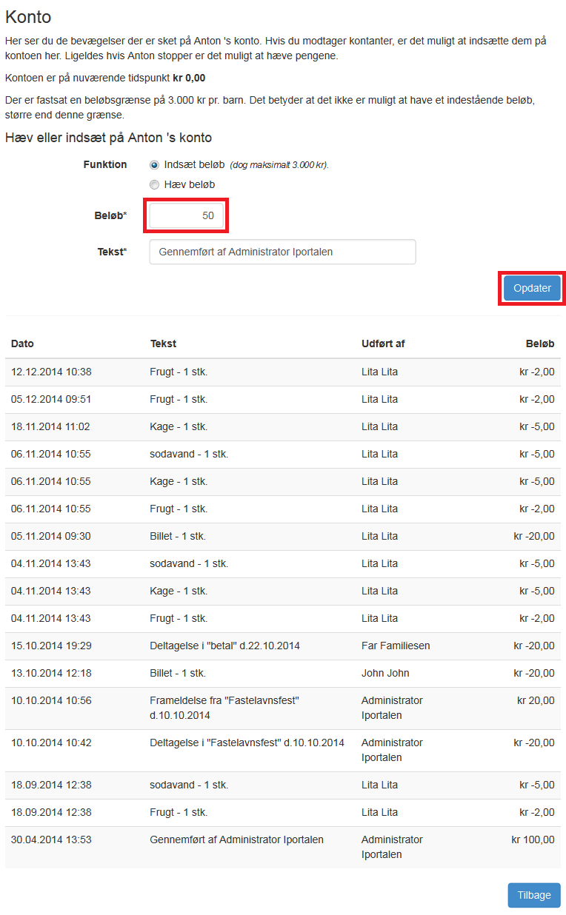Screen dimensions: 566x915
Task: Click the Hæv beløb label text
Action: (190, 184)
